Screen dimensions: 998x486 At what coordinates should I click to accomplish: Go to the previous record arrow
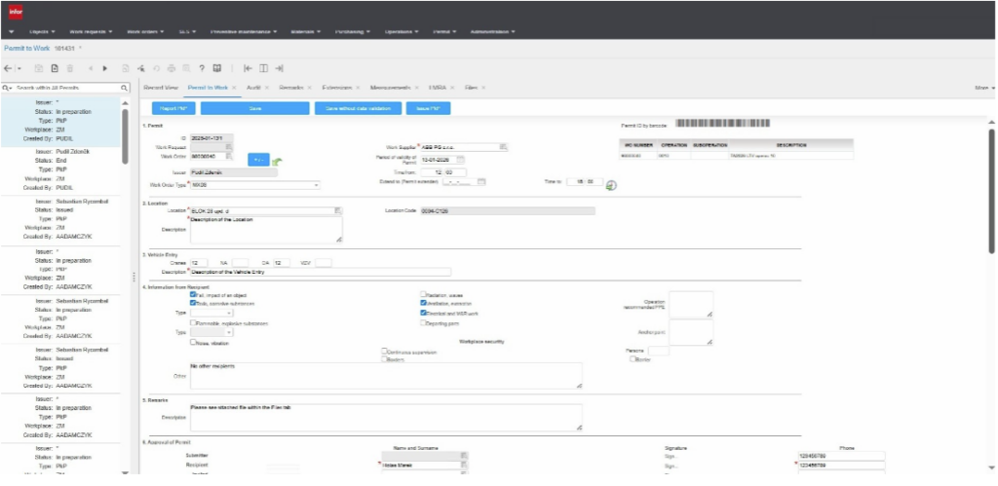tap(91, 68)
